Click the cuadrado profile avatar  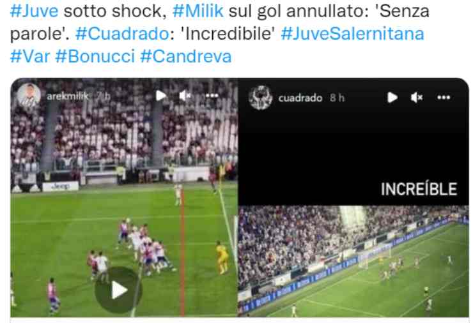(261, 98)
